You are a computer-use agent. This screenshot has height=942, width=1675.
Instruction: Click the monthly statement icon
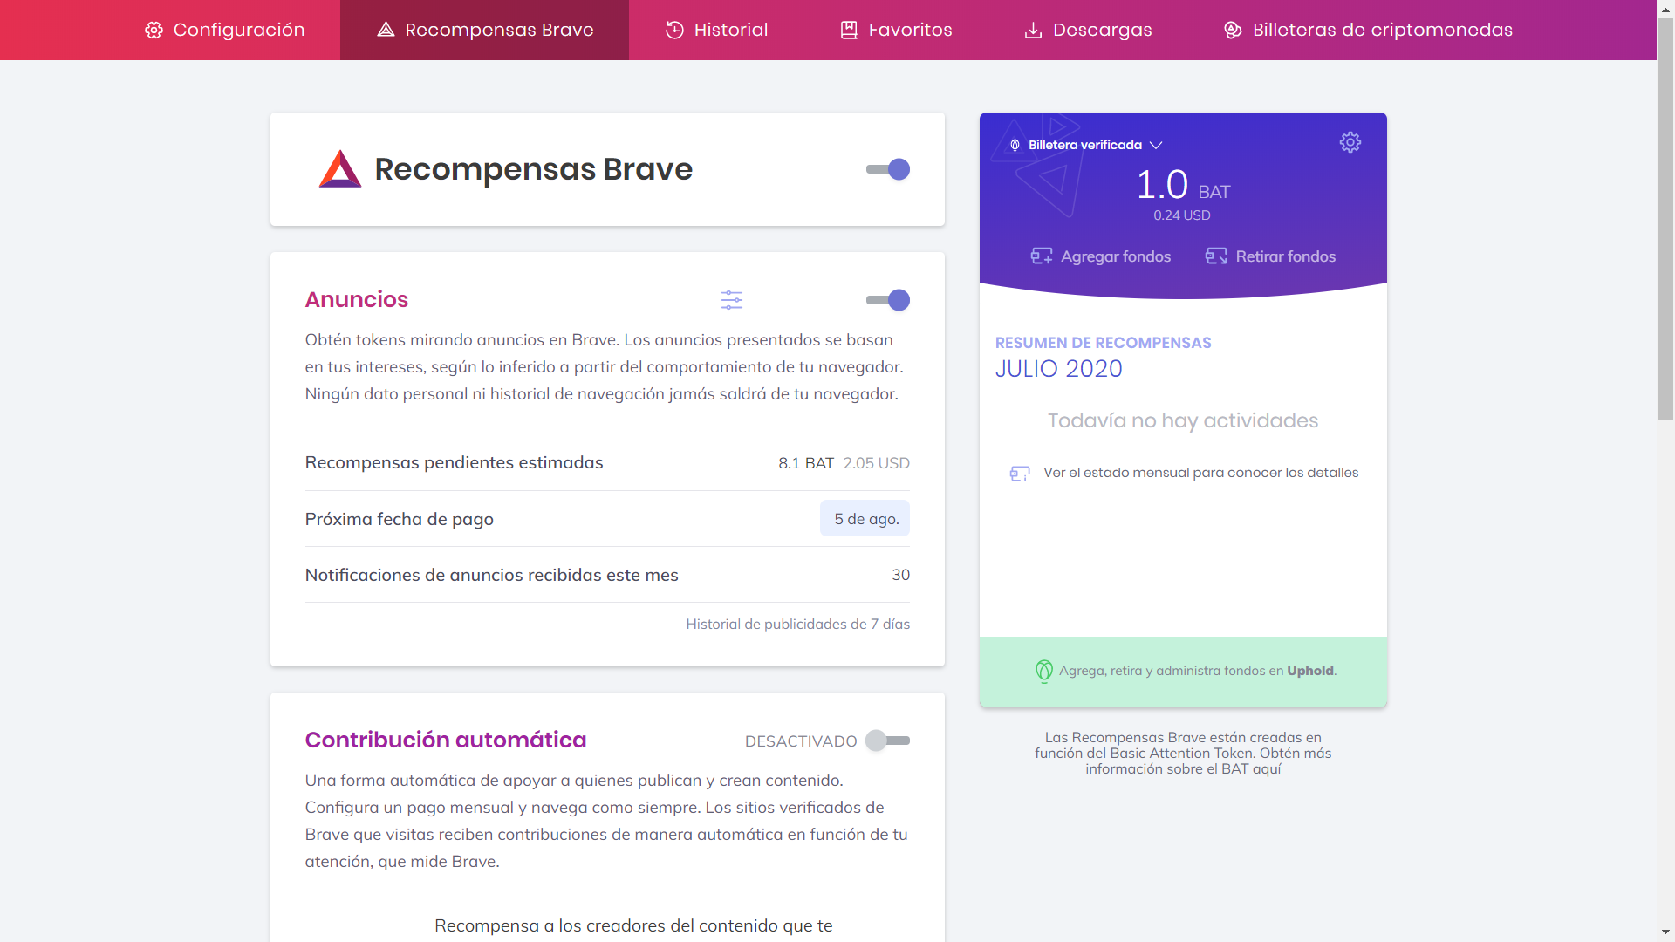pos(1020,473)
